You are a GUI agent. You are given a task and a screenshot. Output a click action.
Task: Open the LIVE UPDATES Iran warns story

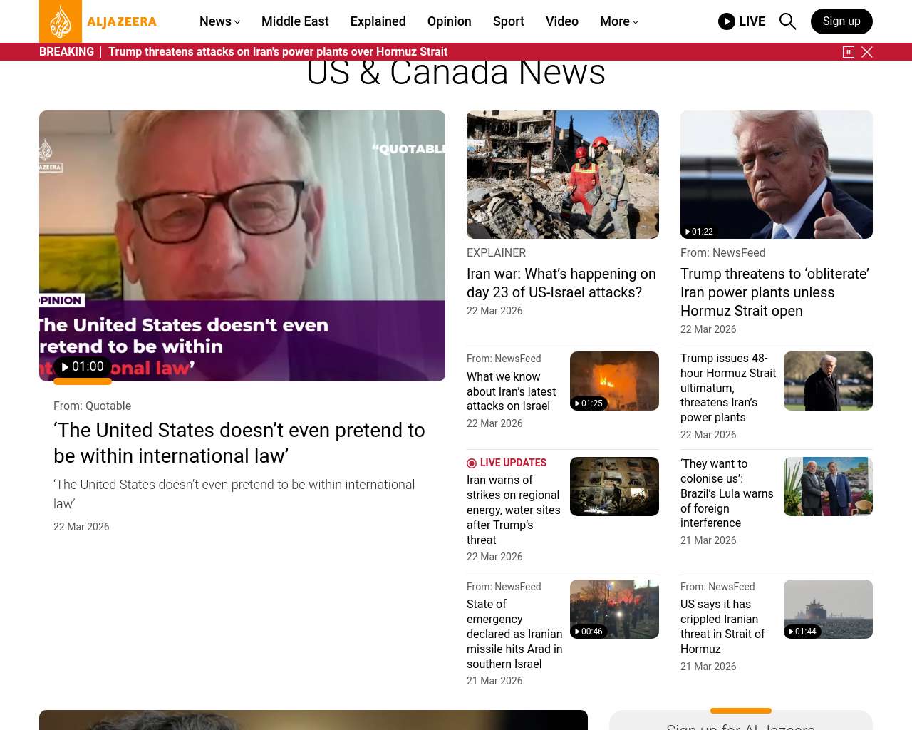click(x=513, y=510)
